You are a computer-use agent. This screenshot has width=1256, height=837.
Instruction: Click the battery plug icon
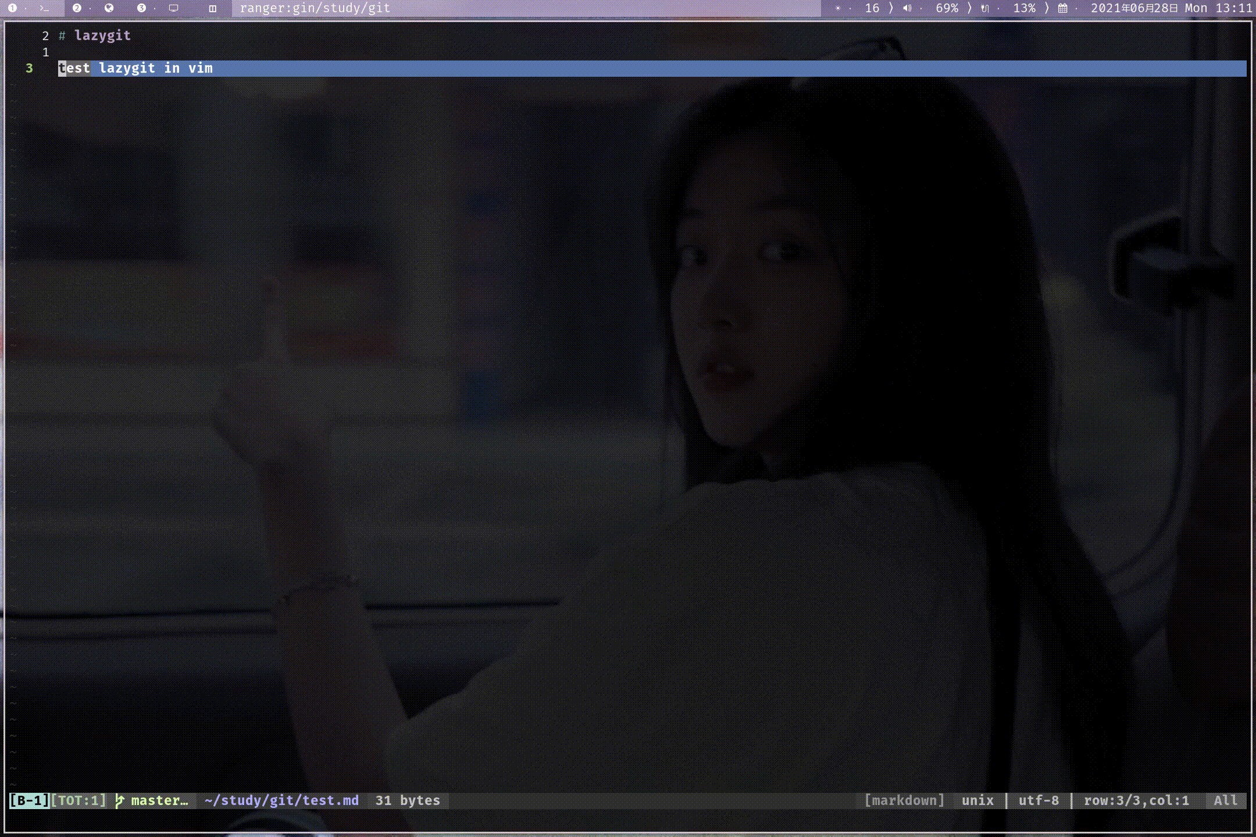[984, 8]
